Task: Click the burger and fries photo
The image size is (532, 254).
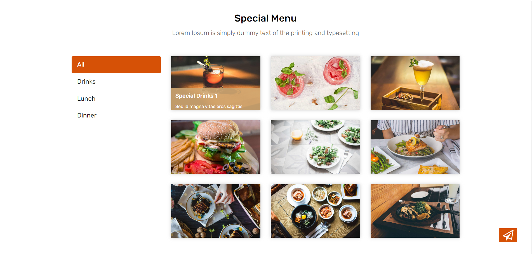Action: coord(216,147)
